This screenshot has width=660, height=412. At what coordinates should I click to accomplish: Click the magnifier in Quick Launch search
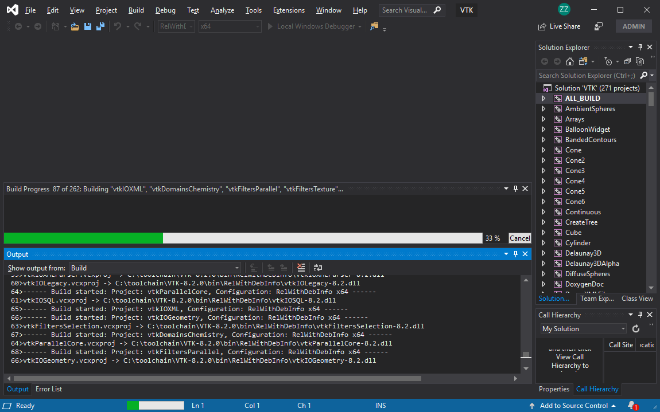tap(438, 10)
